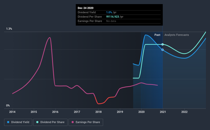Click the 2022 x-axis label
The width and height of the screenshot is (210, 130).
(x=184, y=112)
